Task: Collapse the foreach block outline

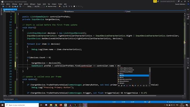Action: [17, 44]
